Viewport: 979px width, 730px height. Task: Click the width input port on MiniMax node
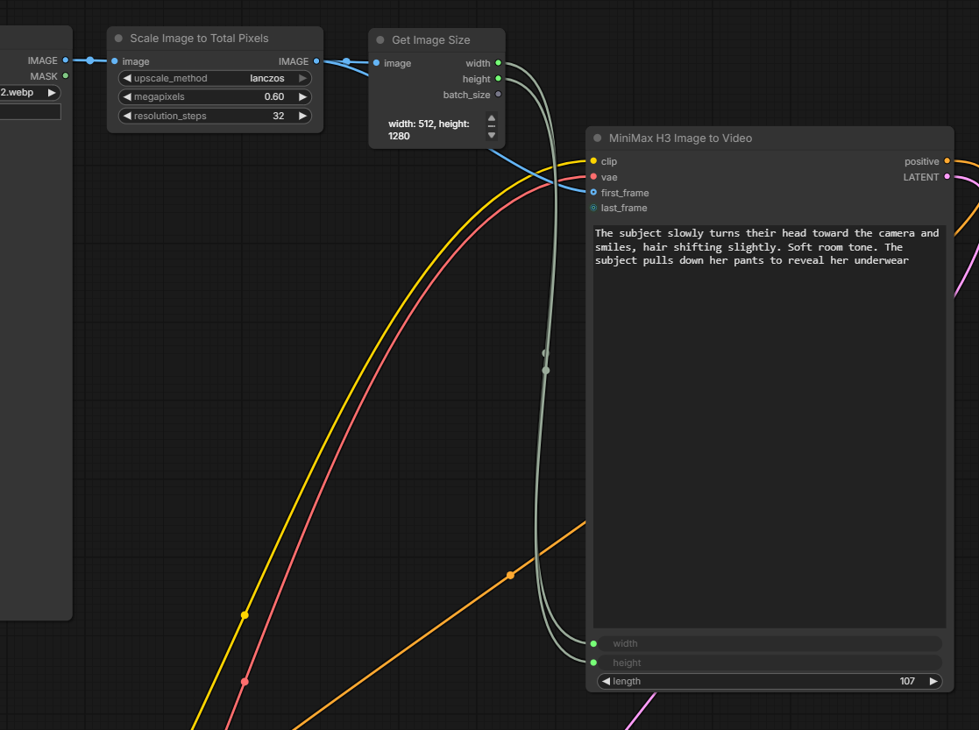tap(593, 643)
